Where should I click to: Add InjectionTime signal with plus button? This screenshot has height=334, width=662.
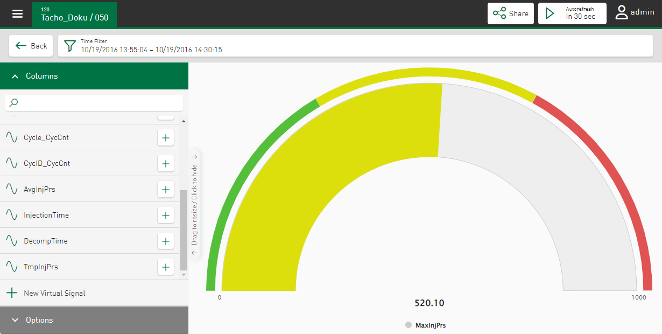(x=166, y=215)
